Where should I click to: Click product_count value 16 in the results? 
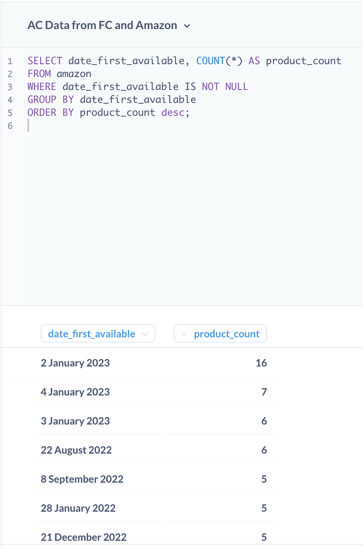tap(261, 363)
